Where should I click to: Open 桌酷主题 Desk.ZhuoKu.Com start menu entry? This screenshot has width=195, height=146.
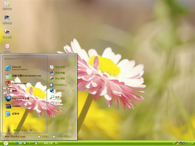[23, 76]
